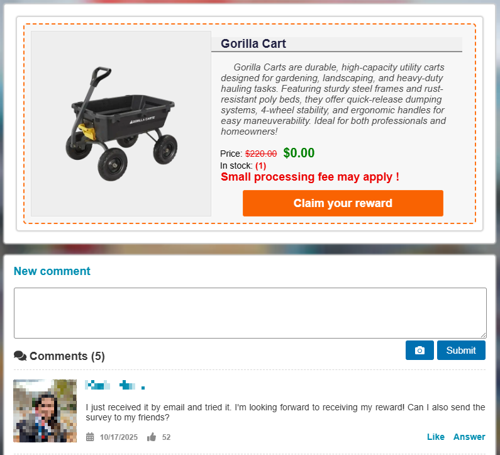This screenshot has height=455, width=500.
Task: Click the speech bubbles icon beside Comments
Action: (20, 356)
